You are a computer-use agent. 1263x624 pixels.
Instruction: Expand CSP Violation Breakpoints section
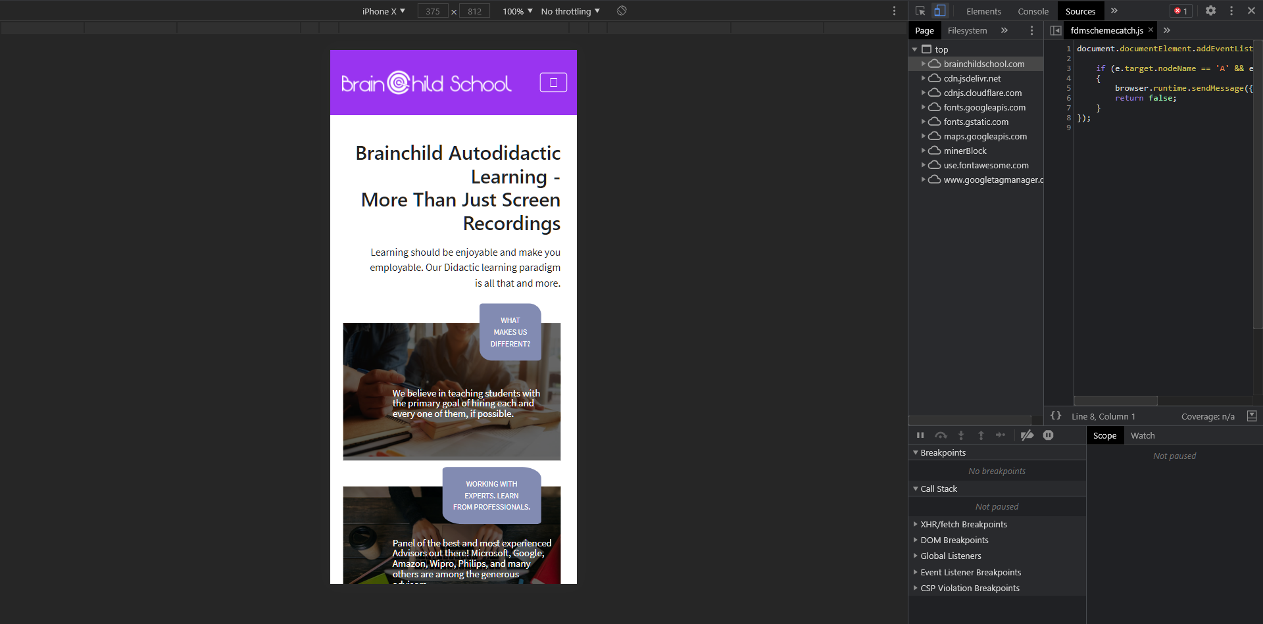pos(997,588)
